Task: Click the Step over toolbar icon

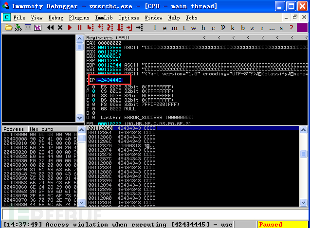Action: point(100,27)
